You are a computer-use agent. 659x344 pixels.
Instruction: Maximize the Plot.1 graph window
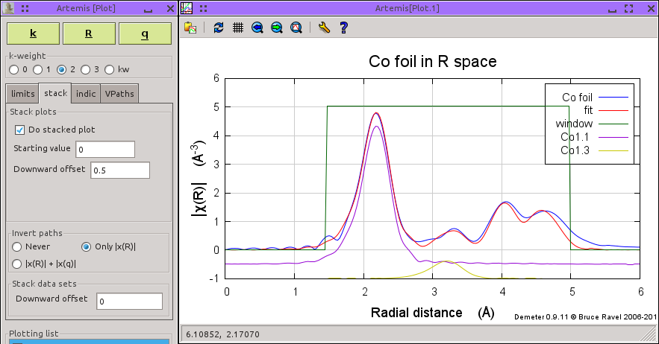click(x=628, y=8)
